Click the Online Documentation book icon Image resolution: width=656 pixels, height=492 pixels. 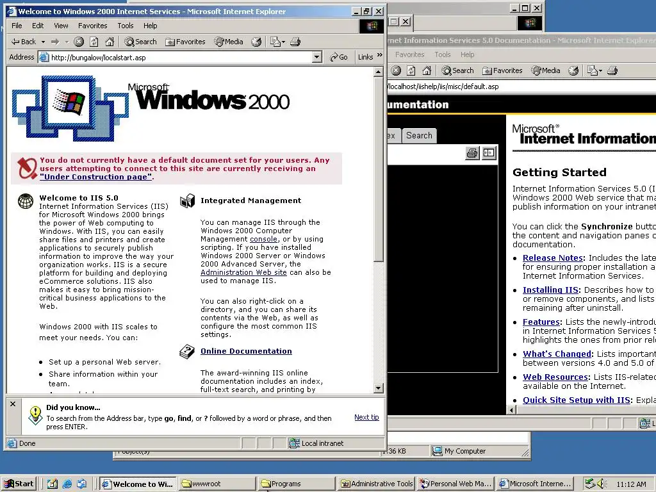click(187, 352)
